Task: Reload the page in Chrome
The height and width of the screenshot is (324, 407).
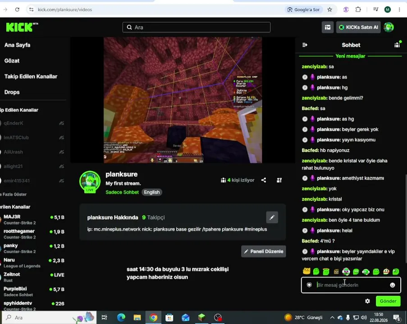Action: point(17,9)
